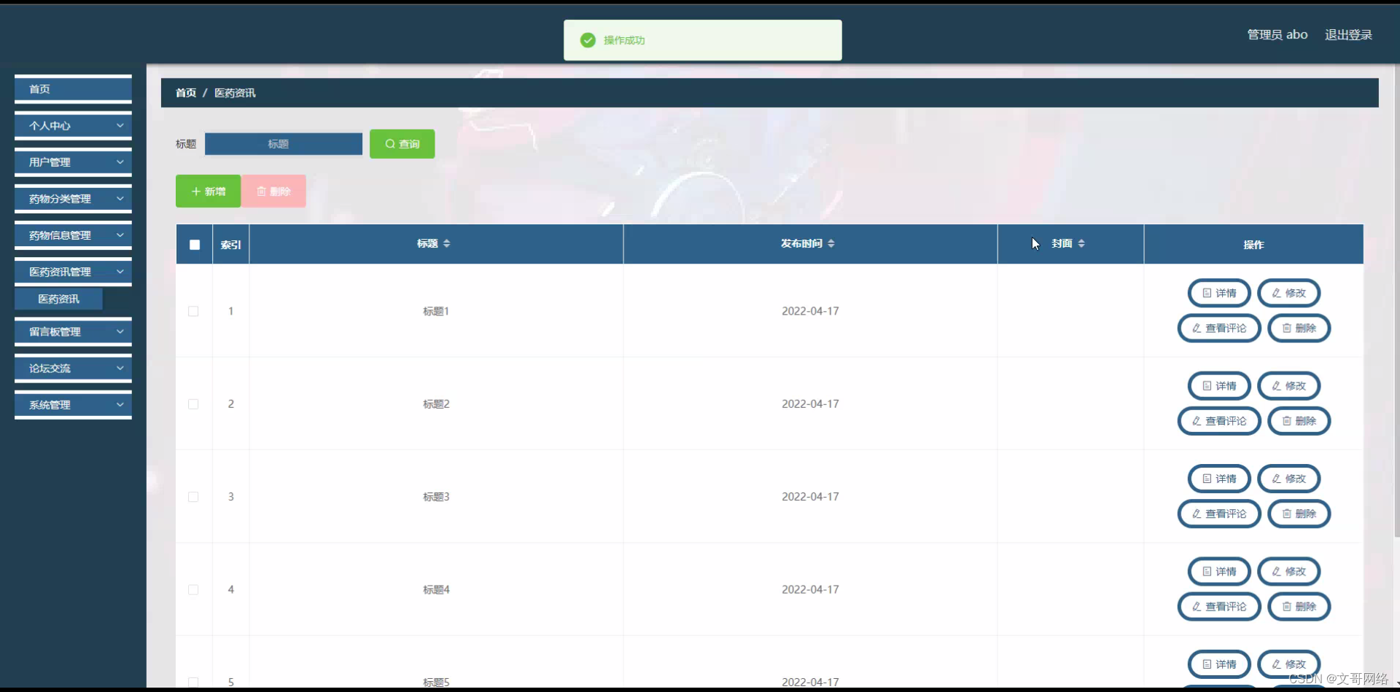Click the 标题 search input field
This screenshot has height=692, width=1400.
click(x=284, y=143)
